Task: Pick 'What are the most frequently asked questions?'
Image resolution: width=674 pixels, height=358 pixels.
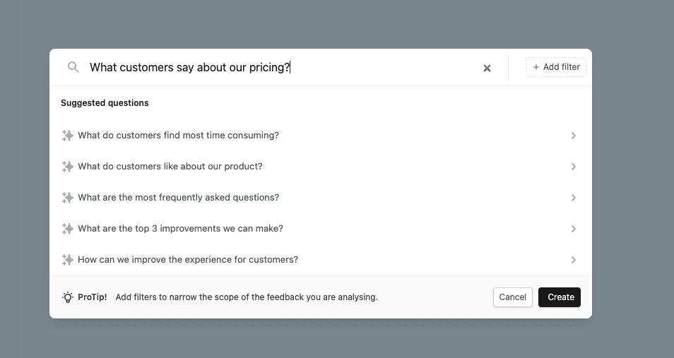Action: [178, 198]
